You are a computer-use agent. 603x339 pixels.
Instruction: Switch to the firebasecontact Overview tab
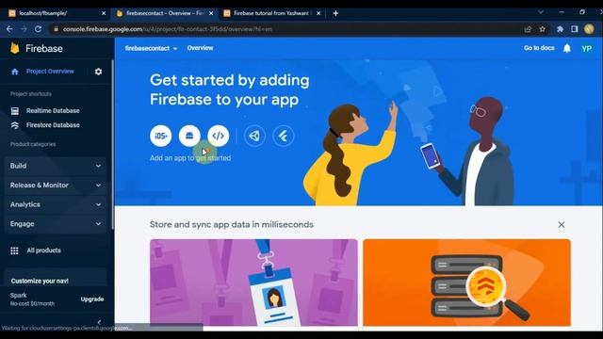[x=165, y=13]
